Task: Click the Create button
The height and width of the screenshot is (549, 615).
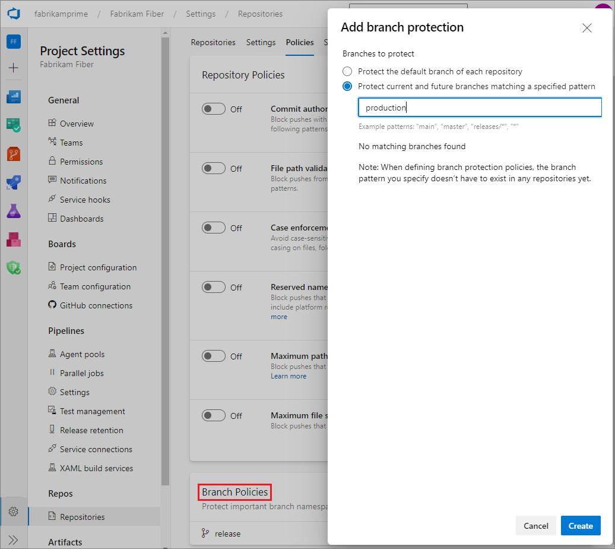Action: (x=581, y=526)
